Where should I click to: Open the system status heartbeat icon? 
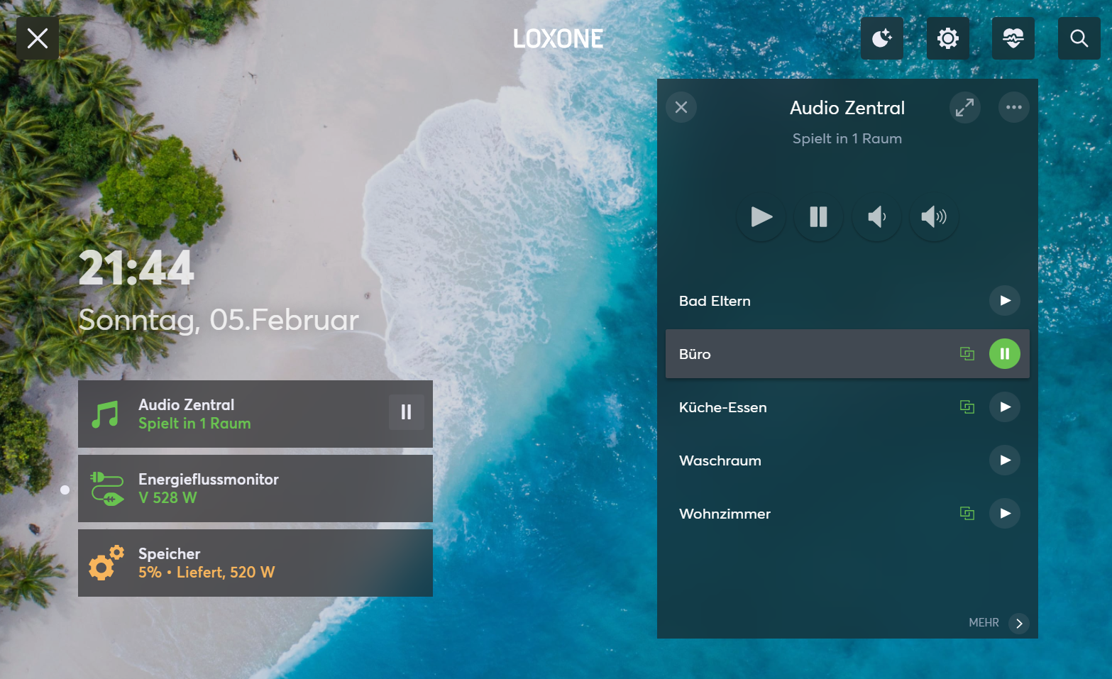(1013, 38)
